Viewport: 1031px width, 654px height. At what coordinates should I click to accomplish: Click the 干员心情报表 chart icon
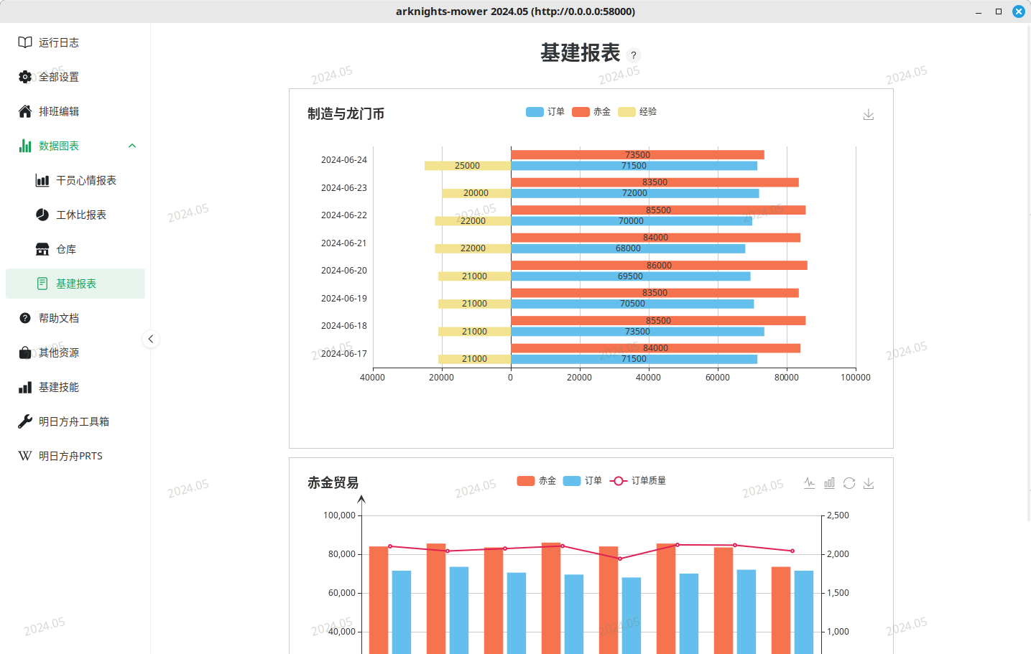(42, 180)
